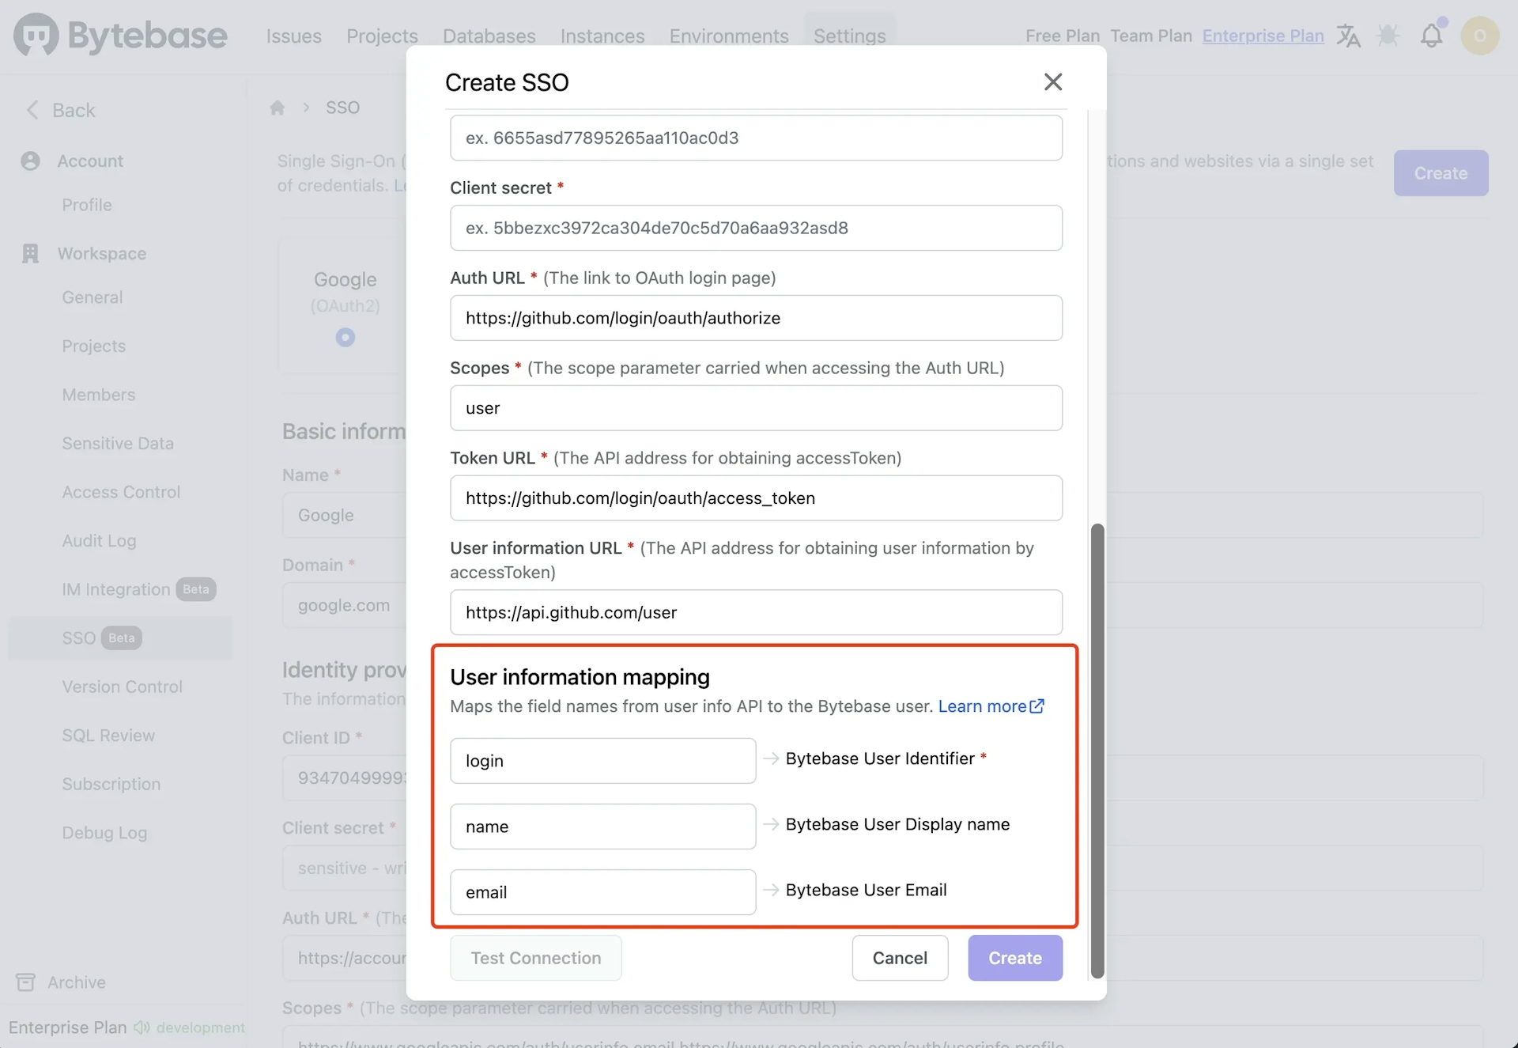This screenshot has width=1518, height=1048.
Task: Edit the email mapping field
Action: pyautogui.click(x=602, y=891)
